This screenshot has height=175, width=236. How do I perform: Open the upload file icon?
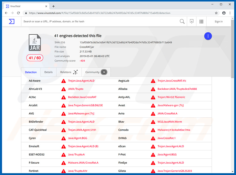(x=191, y=22)
